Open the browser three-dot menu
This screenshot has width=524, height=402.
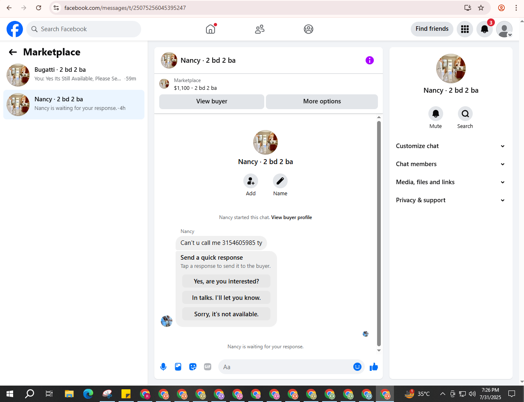(516, 8)
